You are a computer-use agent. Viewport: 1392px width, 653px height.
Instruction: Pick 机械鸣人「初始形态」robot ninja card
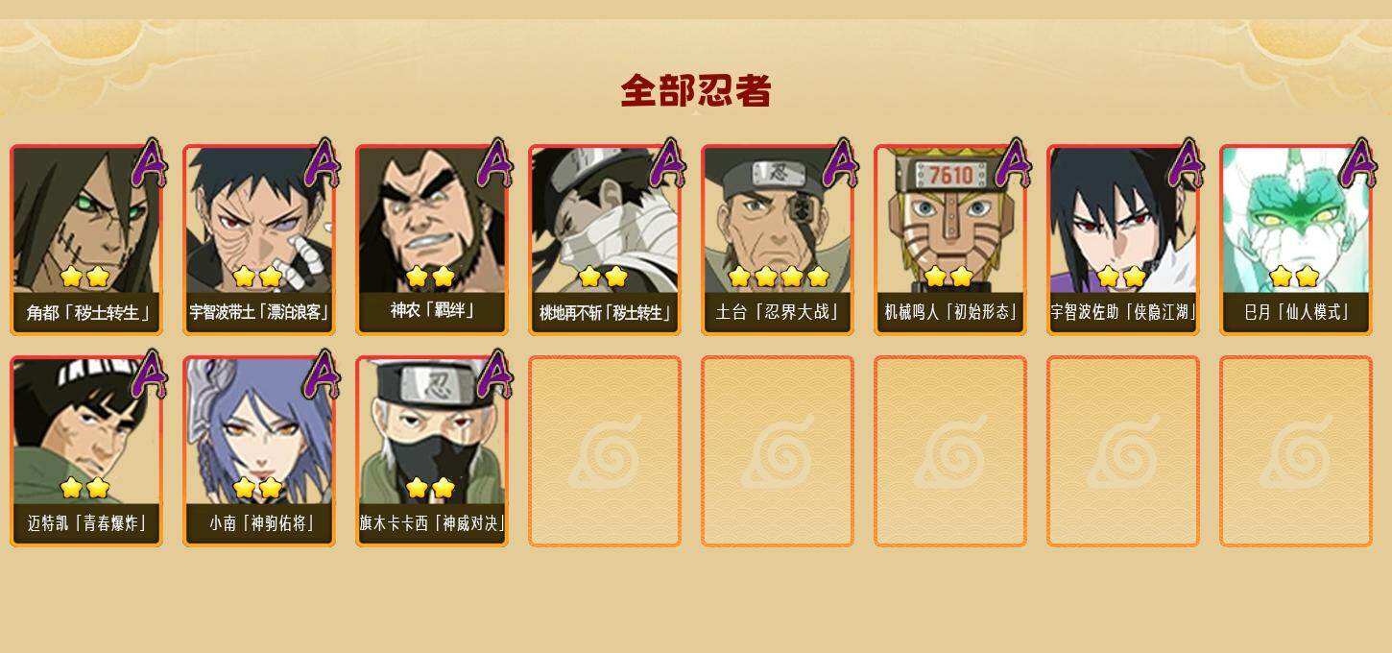[x=950, y=240]
